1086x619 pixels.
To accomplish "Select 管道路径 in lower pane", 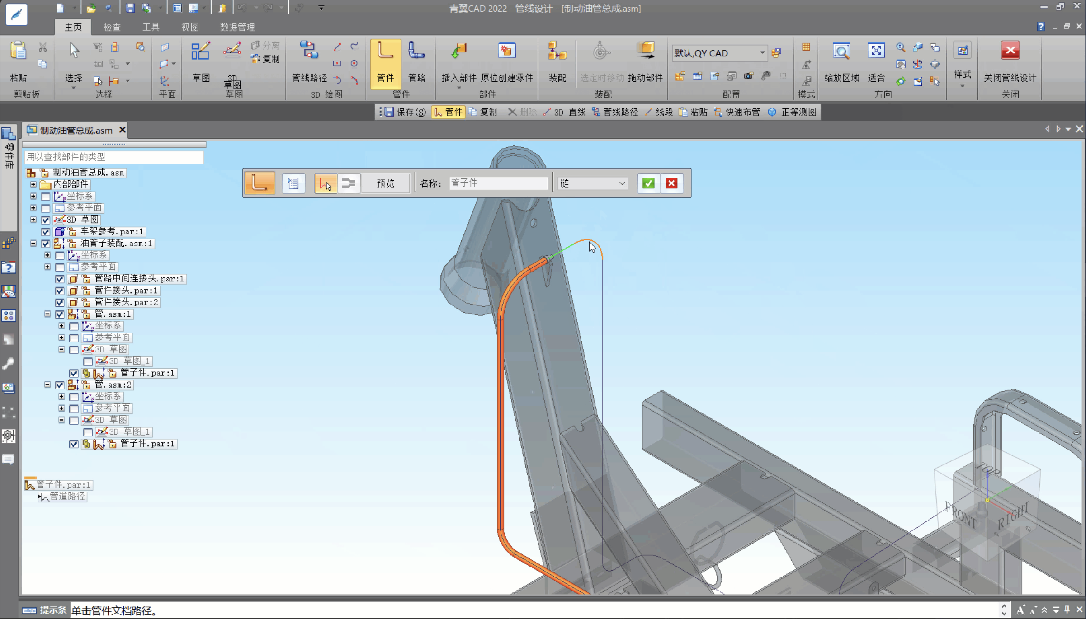I will [x=62, y=497].
